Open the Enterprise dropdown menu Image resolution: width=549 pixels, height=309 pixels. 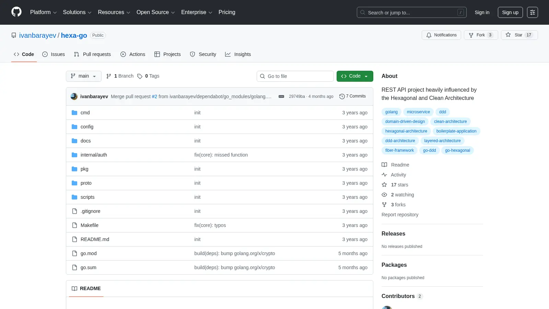[197, 12]
